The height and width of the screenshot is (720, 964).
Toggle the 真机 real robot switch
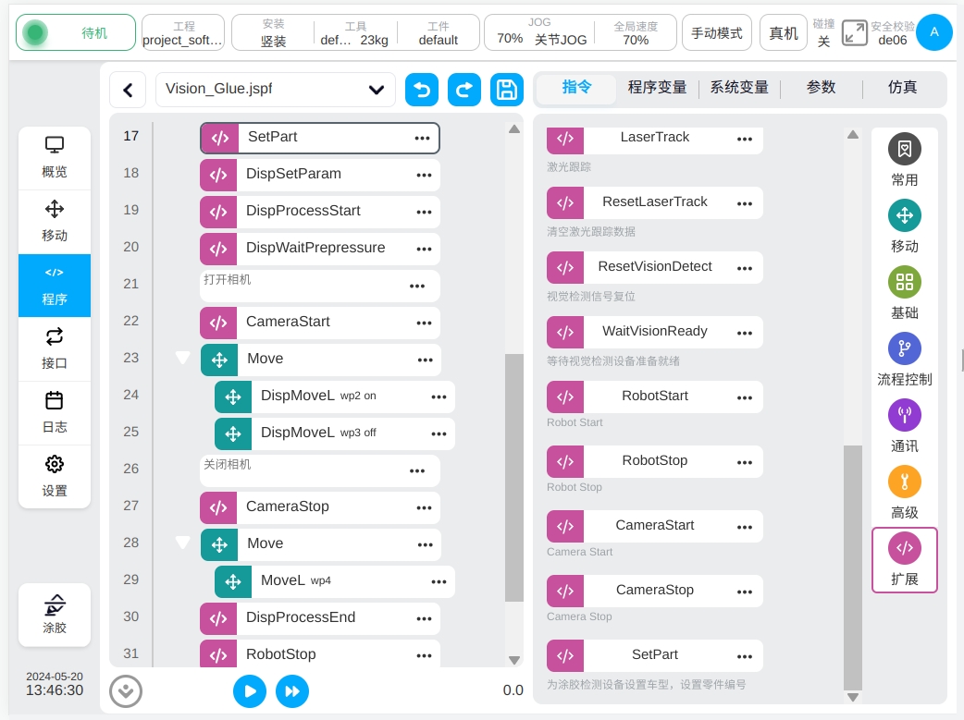pos(784,33)
